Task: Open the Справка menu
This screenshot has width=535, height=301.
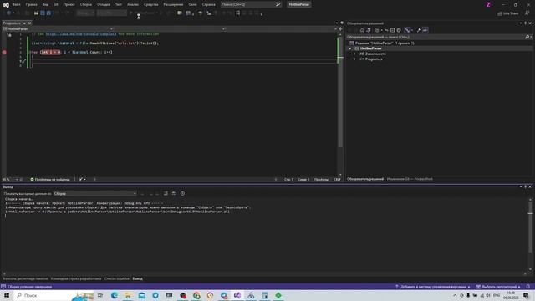Action: point(208,4)
